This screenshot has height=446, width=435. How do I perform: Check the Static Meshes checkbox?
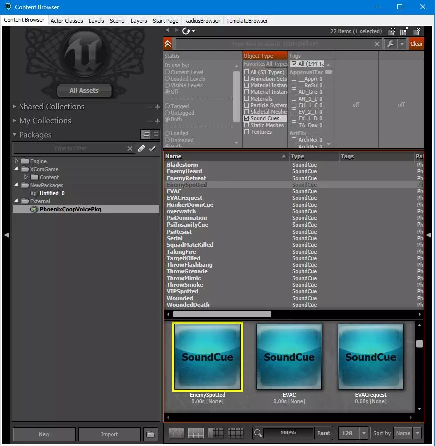[x=247, y=125]
